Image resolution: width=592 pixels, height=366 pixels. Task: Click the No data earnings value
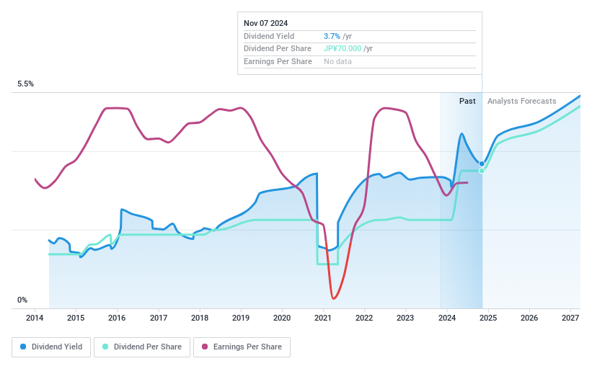[337, 61]
